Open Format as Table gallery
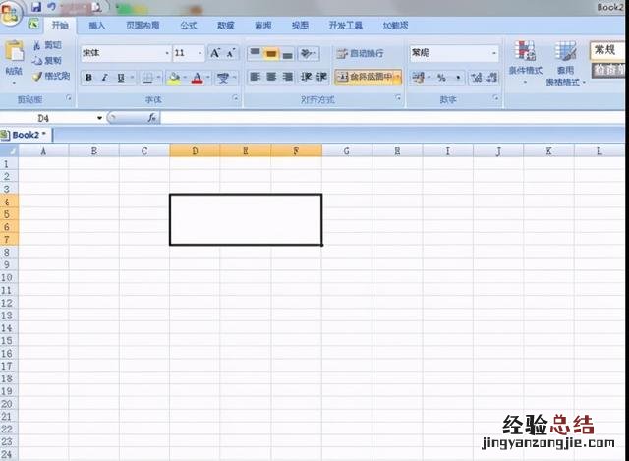The image size is (629, 461). (x=565, y=63)
